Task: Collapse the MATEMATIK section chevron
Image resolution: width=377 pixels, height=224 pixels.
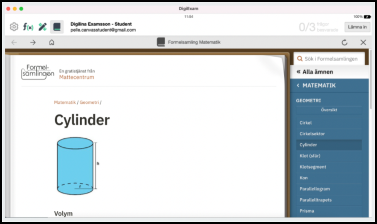Action: click(x=298, y=85)
